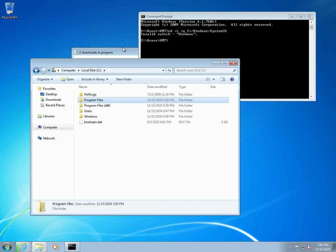336x252 pixels.
Task: Select Program Files (x86) folder icon
Action: (81, 105)
